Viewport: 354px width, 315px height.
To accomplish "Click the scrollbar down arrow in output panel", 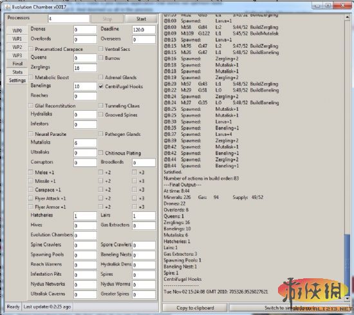I will (x=347, y=298).
